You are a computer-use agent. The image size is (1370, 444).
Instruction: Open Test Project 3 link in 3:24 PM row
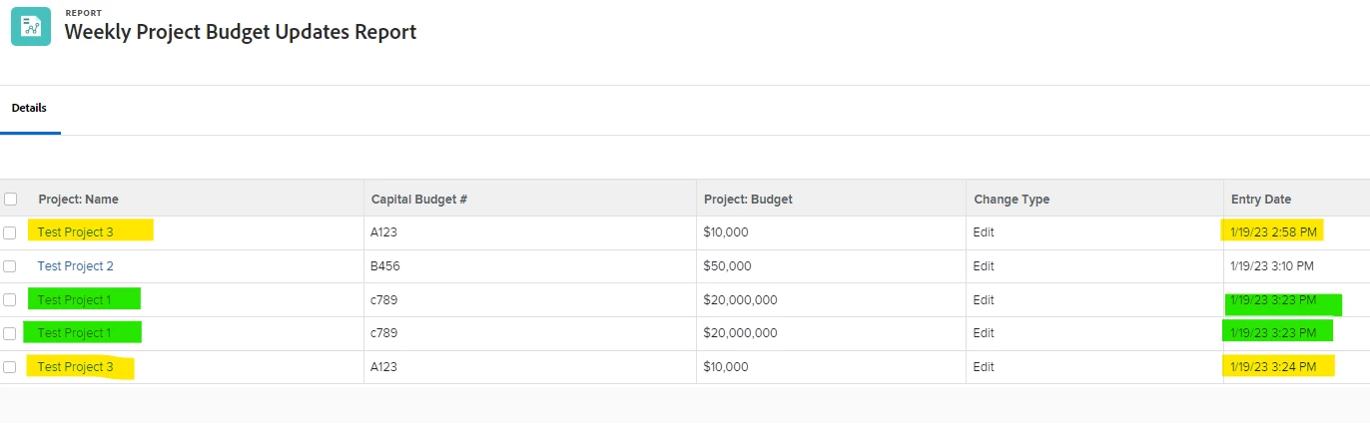(x=76, y=367)
